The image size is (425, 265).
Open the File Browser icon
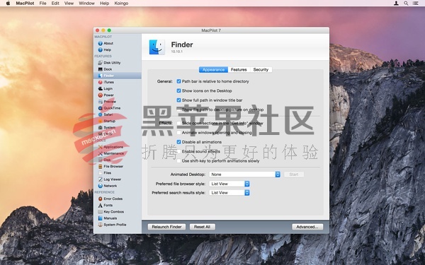(x=101, y=167)
